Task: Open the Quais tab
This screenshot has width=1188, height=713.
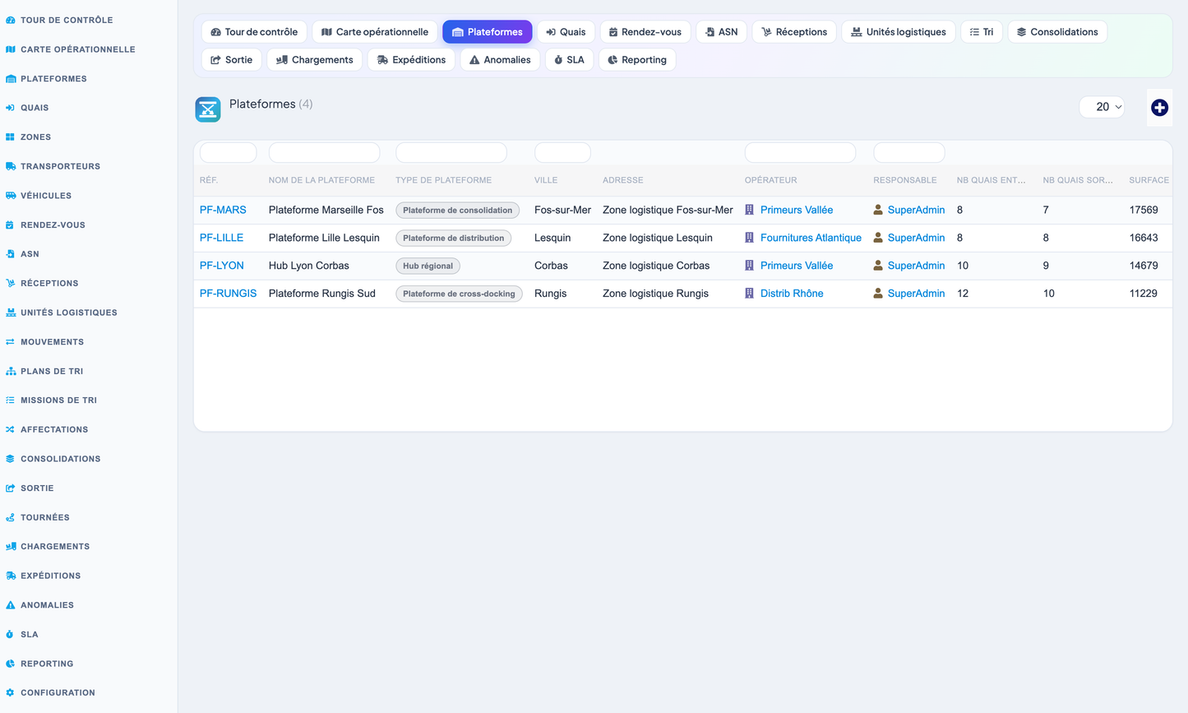Action: click(x=566, y=32)
